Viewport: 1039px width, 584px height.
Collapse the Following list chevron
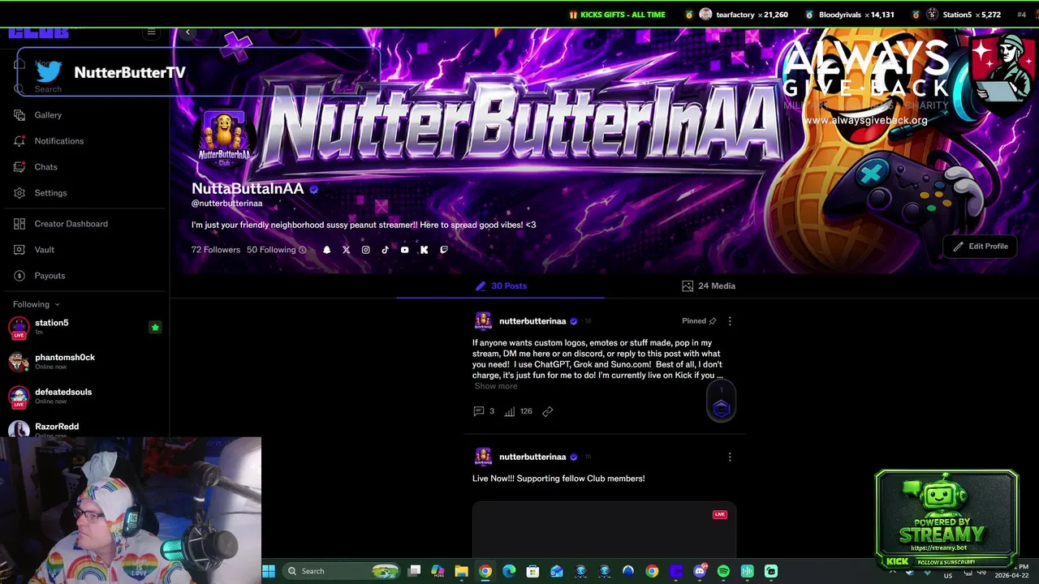(57, 304)
